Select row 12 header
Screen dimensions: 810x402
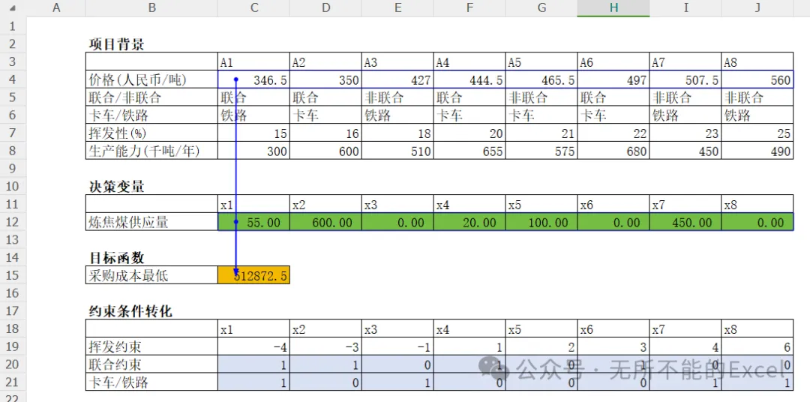pos(13,222)
